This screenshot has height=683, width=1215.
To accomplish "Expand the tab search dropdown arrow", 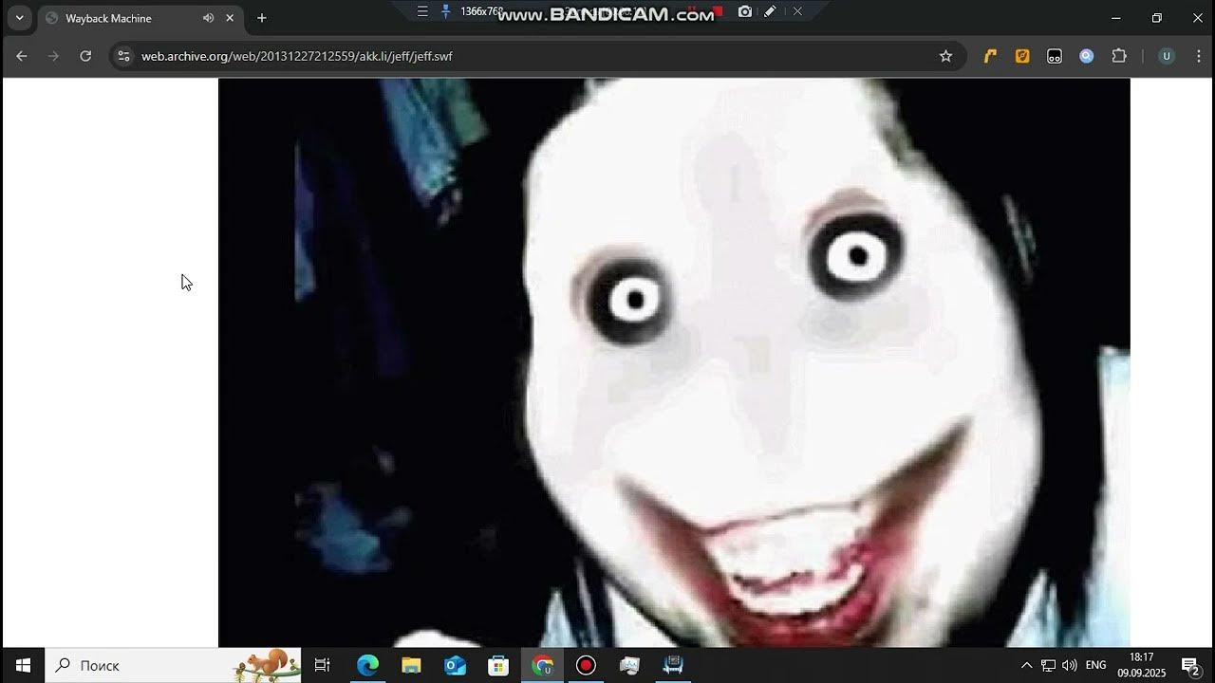I will point(19,18).
